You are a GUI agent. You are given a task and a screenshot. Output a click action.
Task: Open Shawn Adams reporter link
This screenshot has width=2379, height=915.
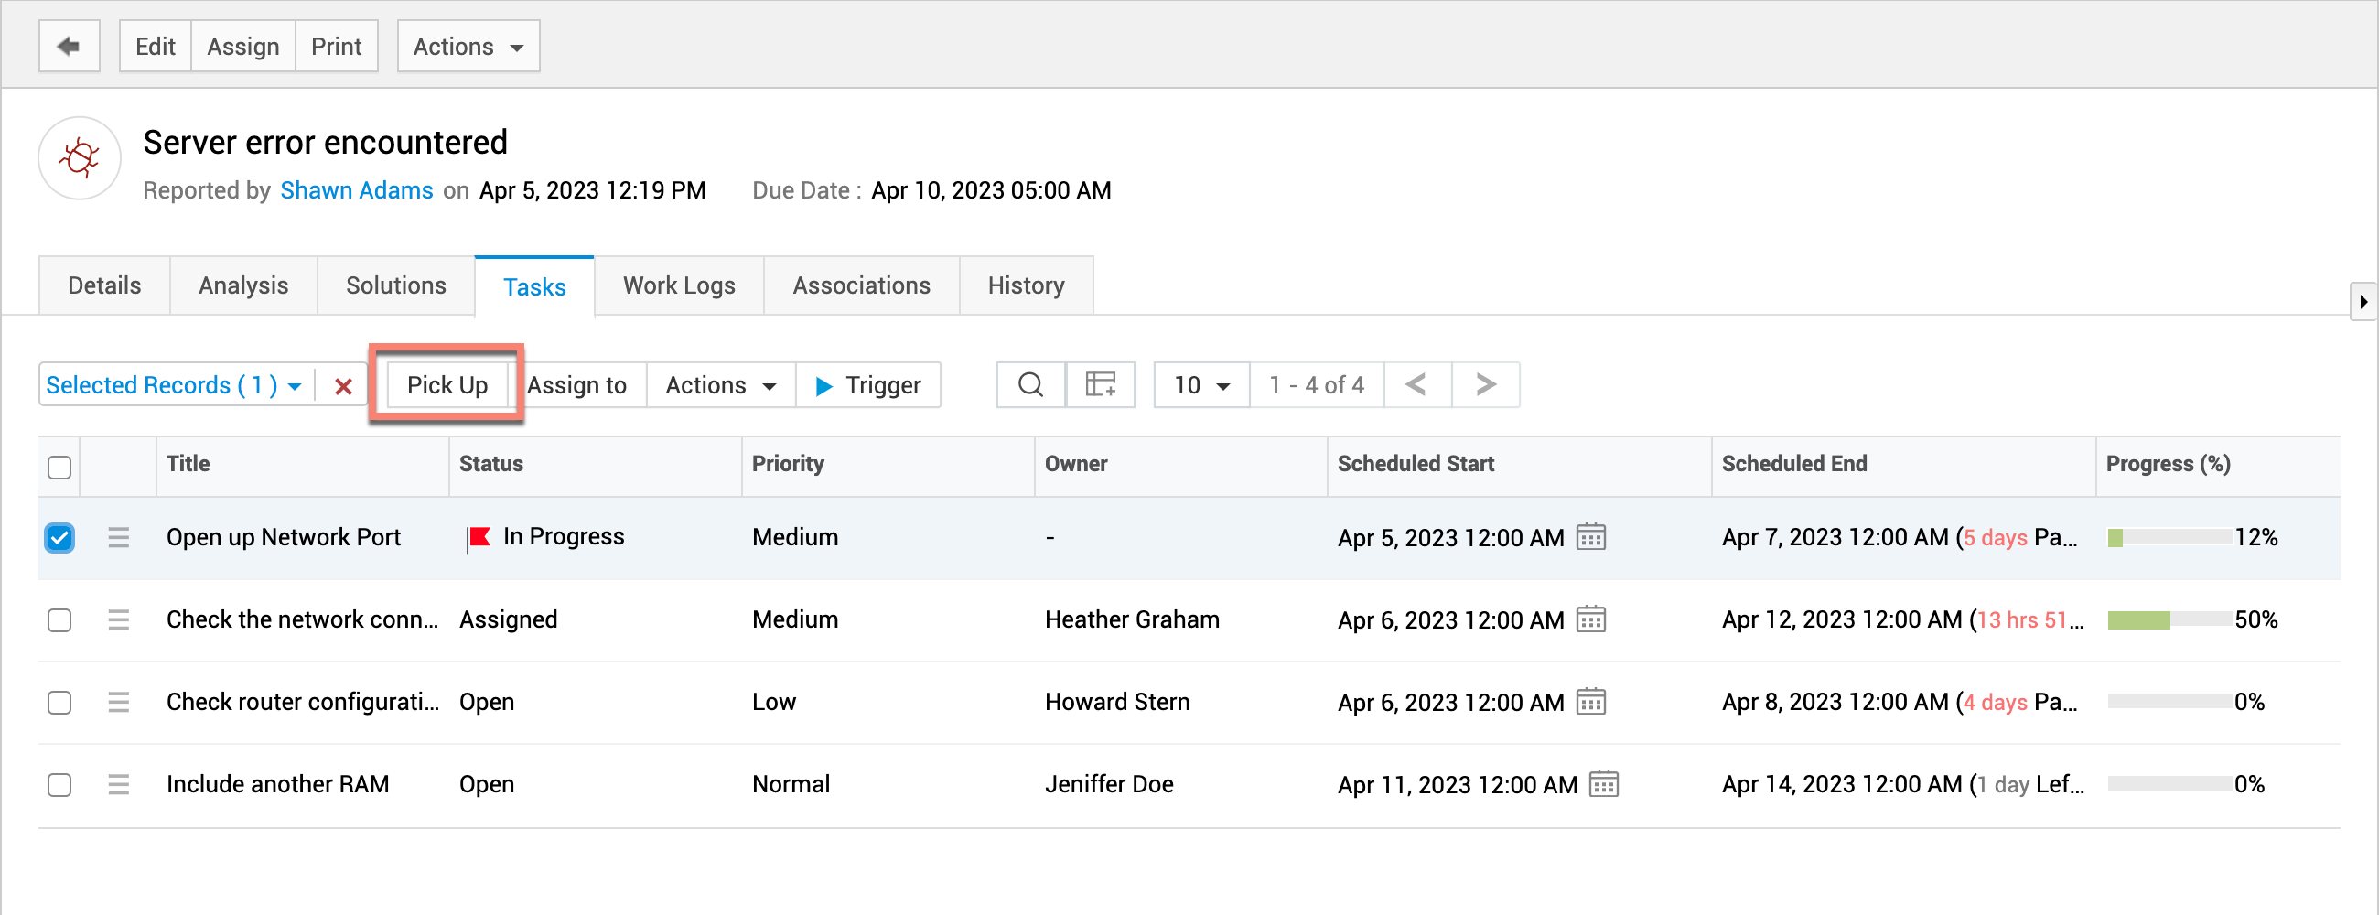point(357,190)
